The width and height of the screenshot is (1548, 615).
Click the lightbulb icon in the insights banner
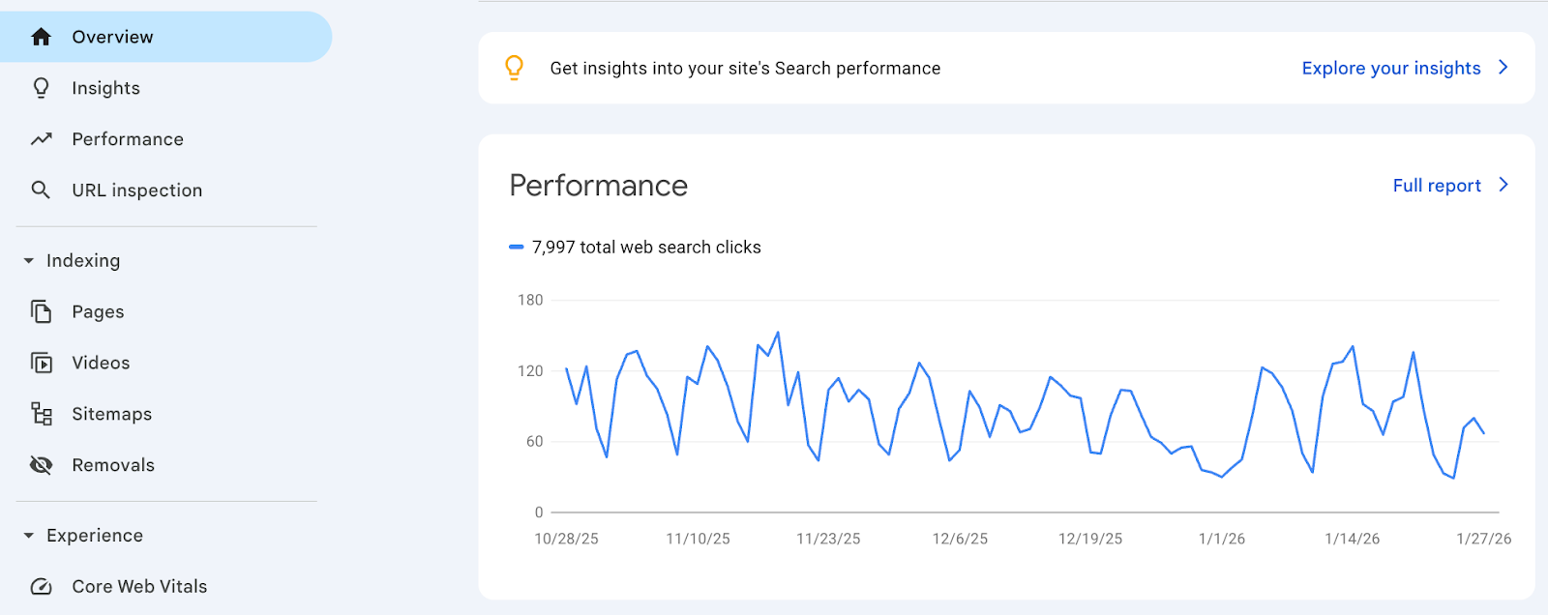[x=514, y=68]
